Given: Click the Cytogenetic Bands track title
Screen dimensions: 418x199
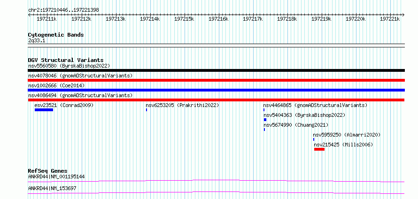Looking at the screenshot, I should click(56, 35).
